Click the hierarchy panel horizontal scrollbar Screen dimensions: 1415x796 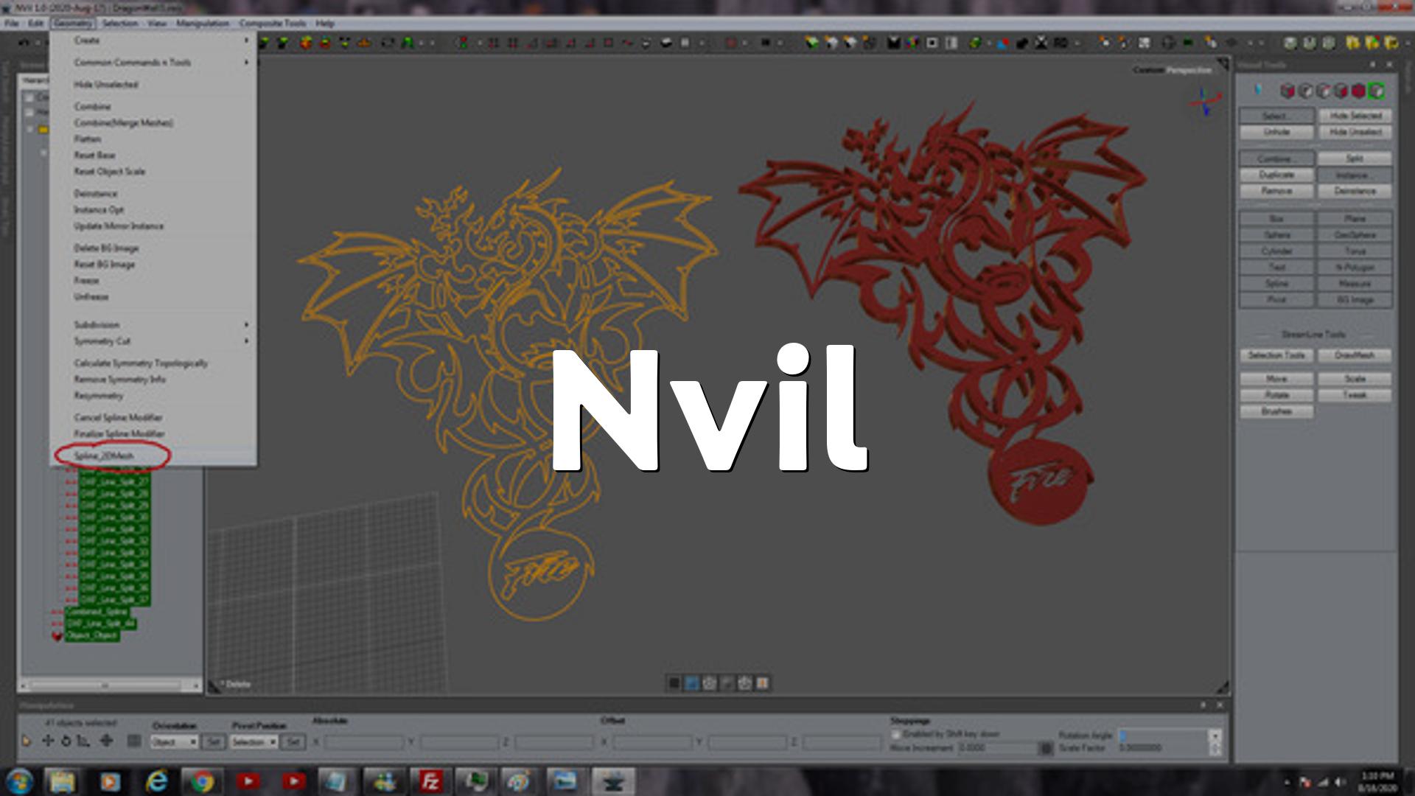[x=109, y=685]
